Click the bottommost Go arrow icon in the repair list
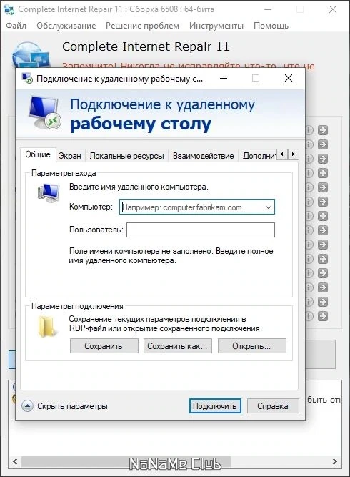The image size is (350, 477). pos(323,316)
